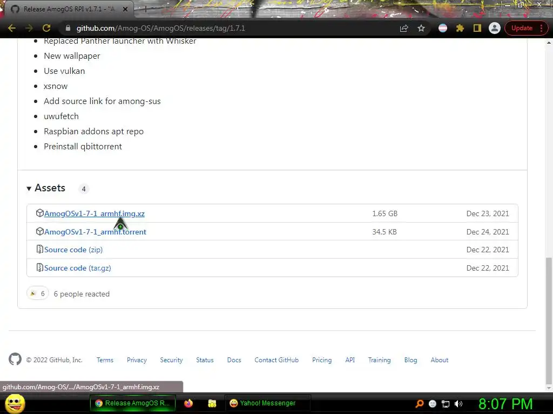Click the '6 people reacted' text

pyautogui.click(x=82, y=294)
